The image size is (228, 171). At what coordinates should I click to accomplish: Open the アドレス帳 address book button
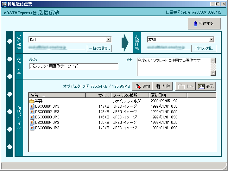[x=204, y=48]
